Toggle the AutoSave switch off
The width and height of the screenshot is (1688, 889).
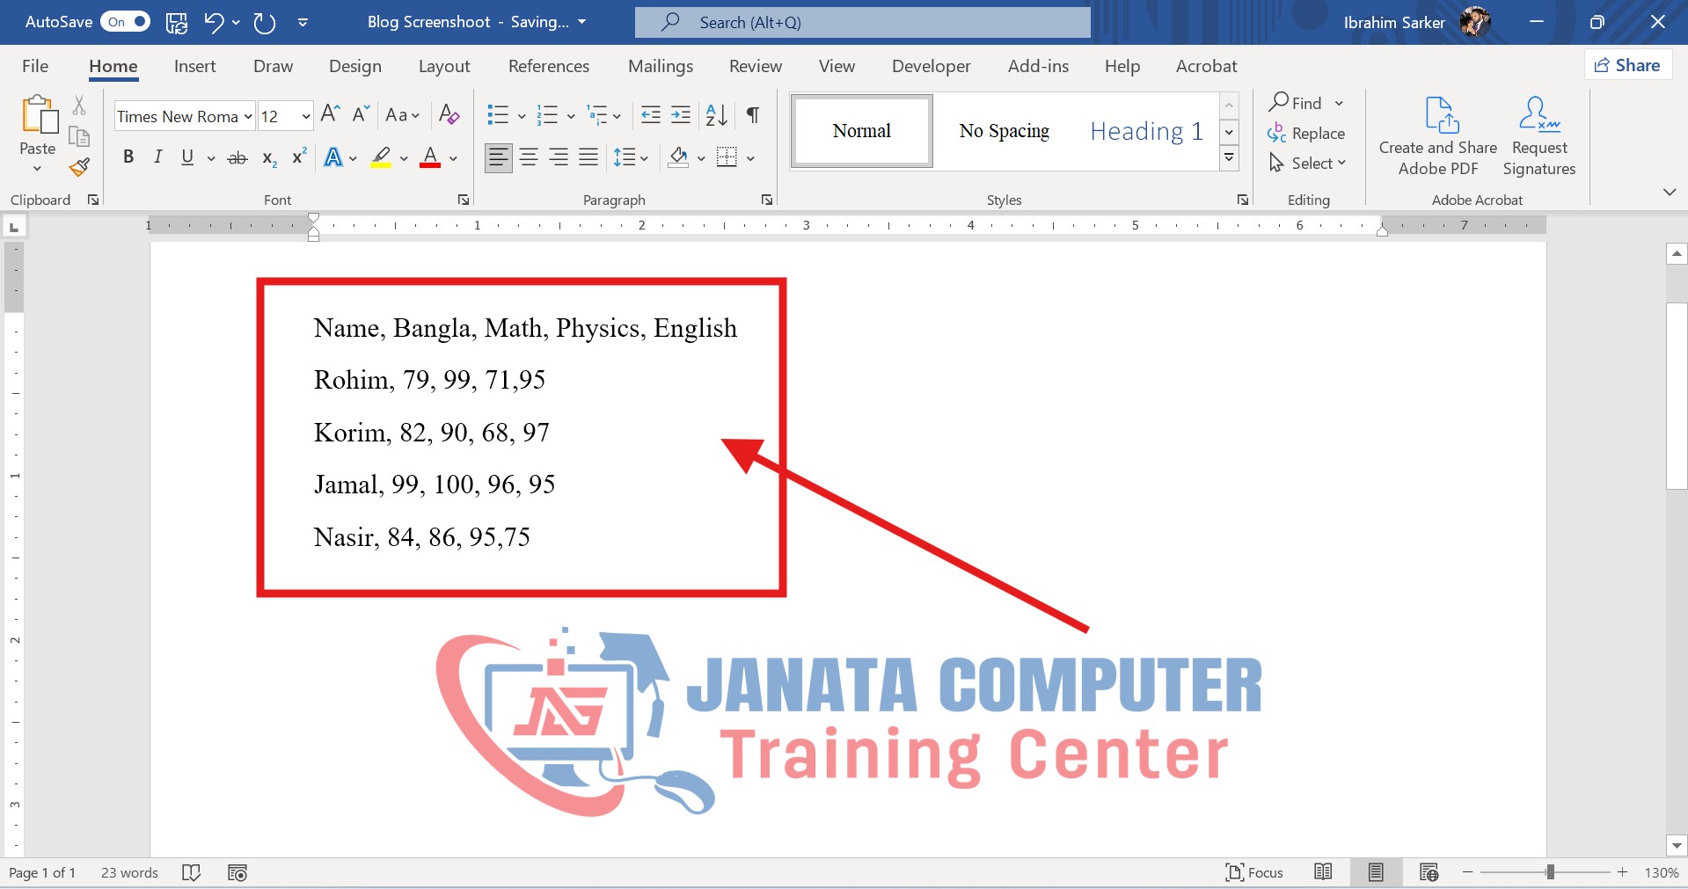(126, 22)
